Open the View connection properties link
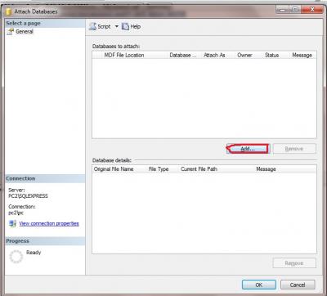This screenshot has width=327, height=296. (x=49, y=223)
